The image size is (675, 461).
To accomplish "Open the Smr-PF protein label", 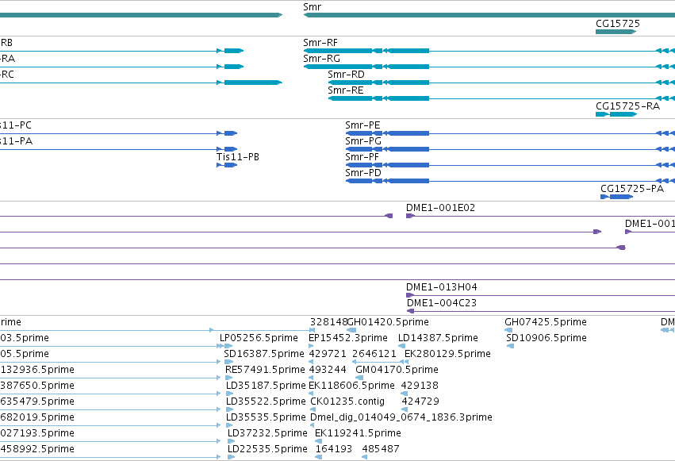I will (362, 157).
